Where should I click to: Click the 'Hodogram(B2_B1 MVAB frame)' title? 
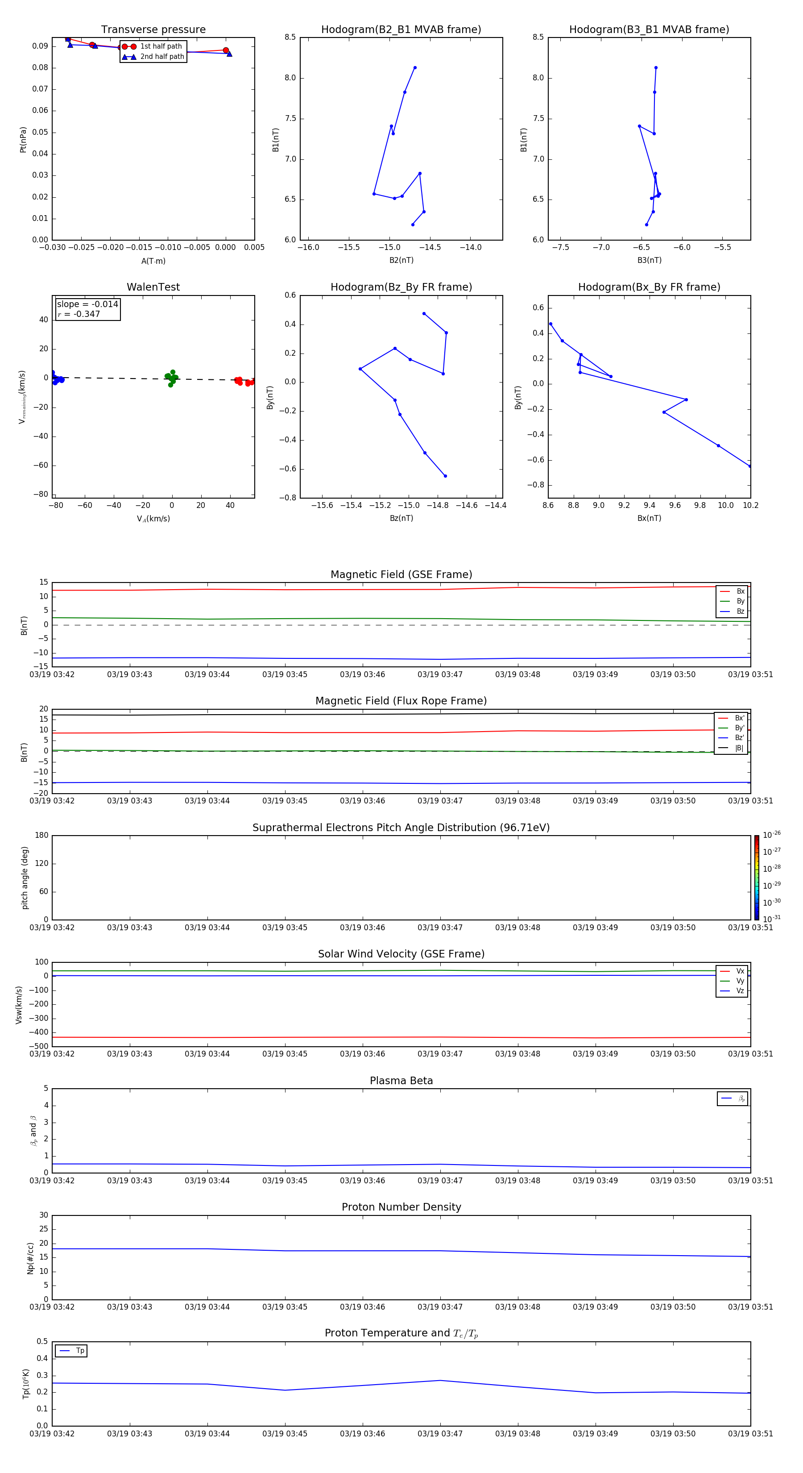401,30
